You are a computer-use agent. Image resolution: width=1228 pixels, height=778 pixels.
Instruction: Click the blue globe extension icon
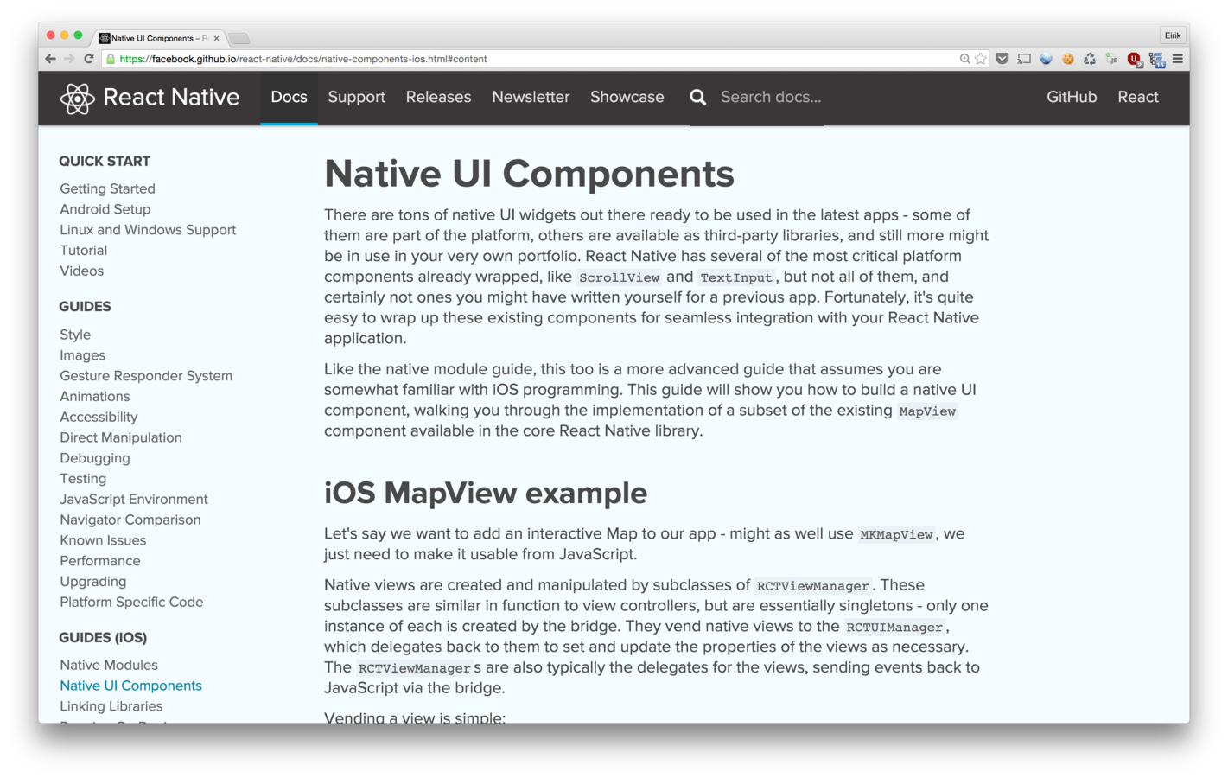click(1046, 59)
